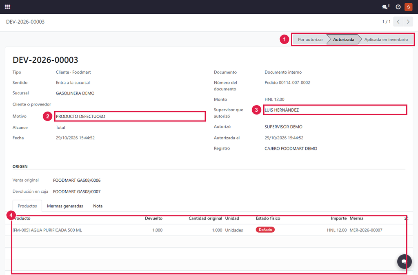Click the supervisor field LUIS HERNÁNDEZ
This screenshot has width=418, height=275.
click(x=335, y=110)
